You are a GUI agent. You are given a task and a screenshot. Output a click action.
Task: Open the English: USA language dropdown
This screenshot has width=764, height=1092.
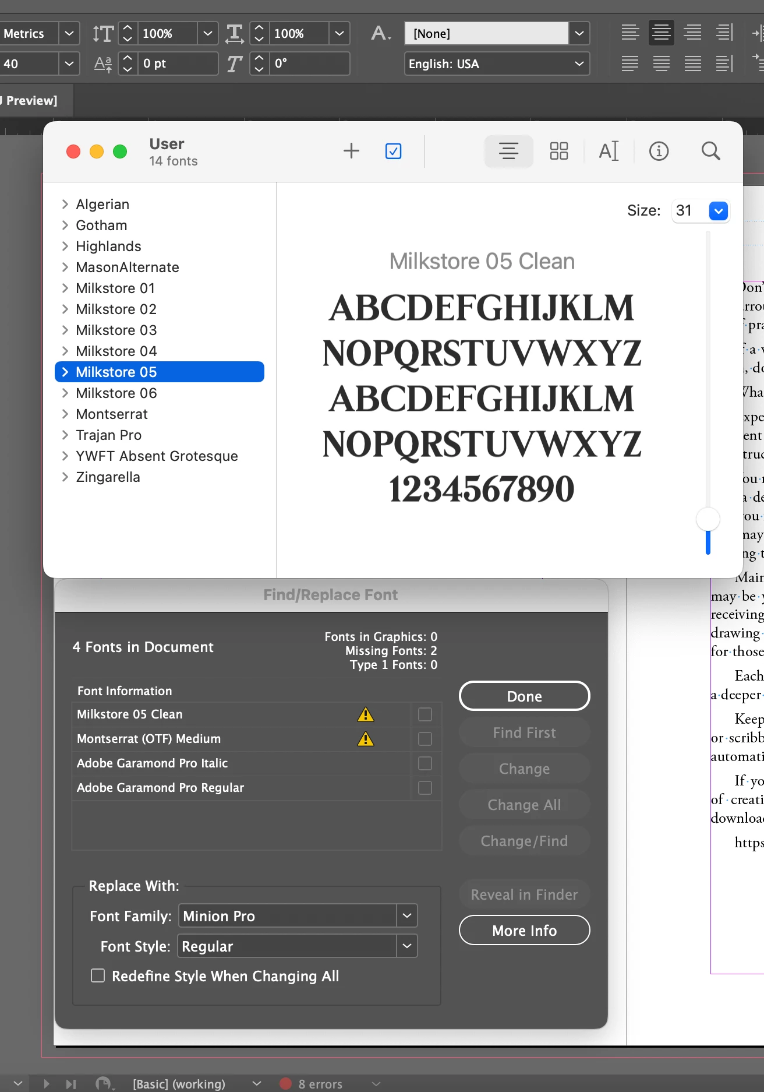point(497,64)
